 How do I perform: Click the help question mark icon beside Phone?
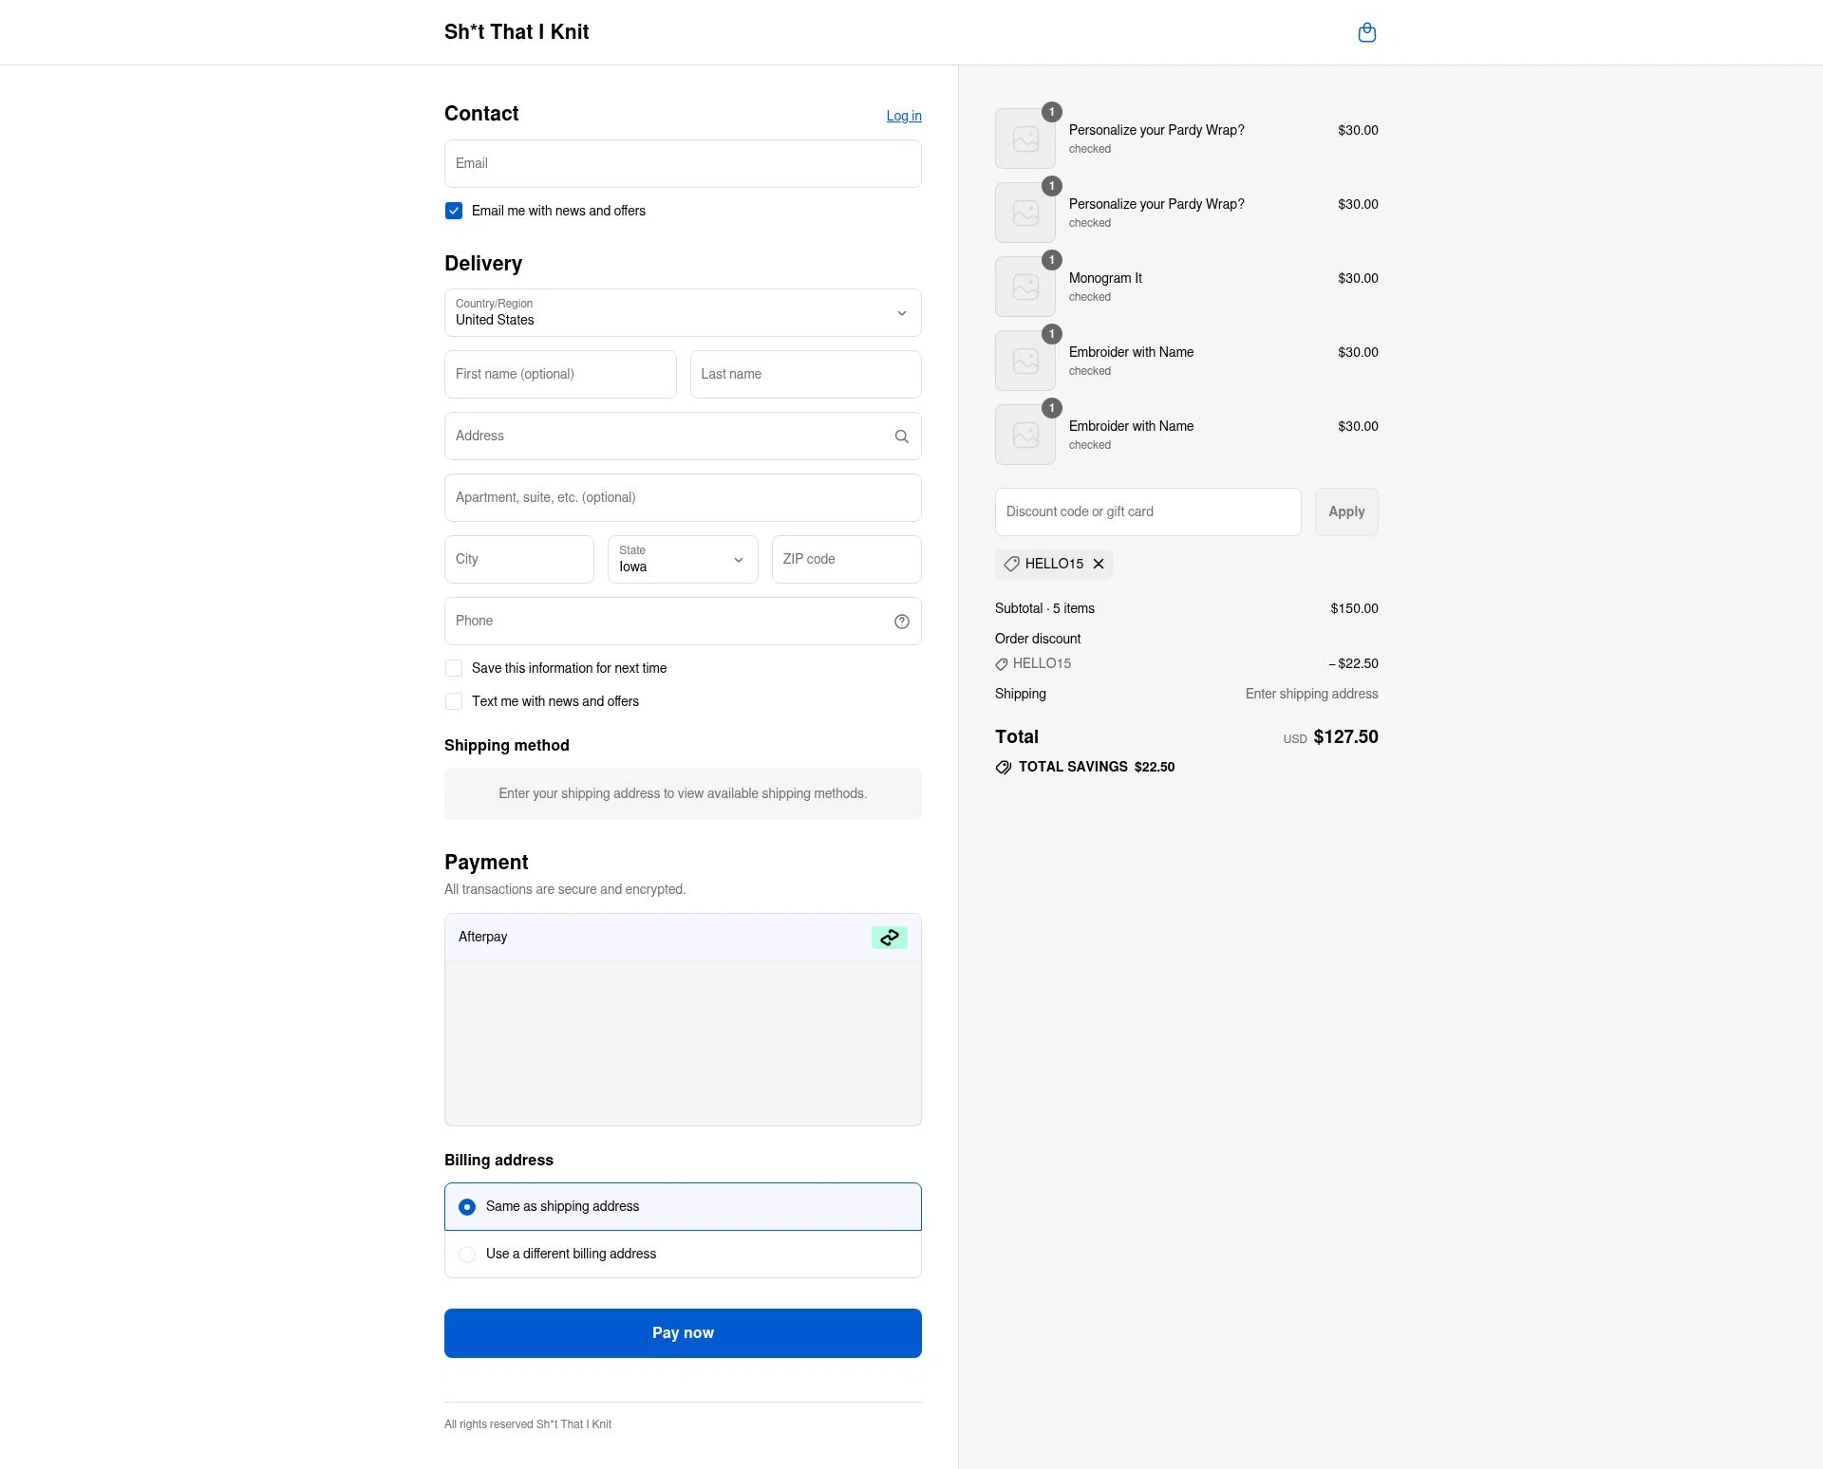coord(901,622)
